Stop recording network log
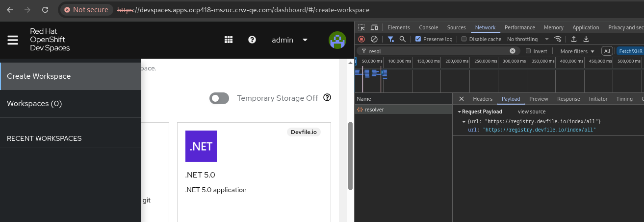 [x=361, y=39]
